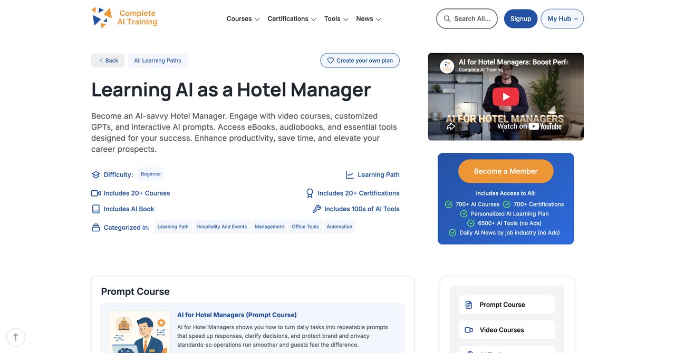Open All Learning Paths
Screen dimensions: 675x353
pyautogui.click(x=157, y=61)
